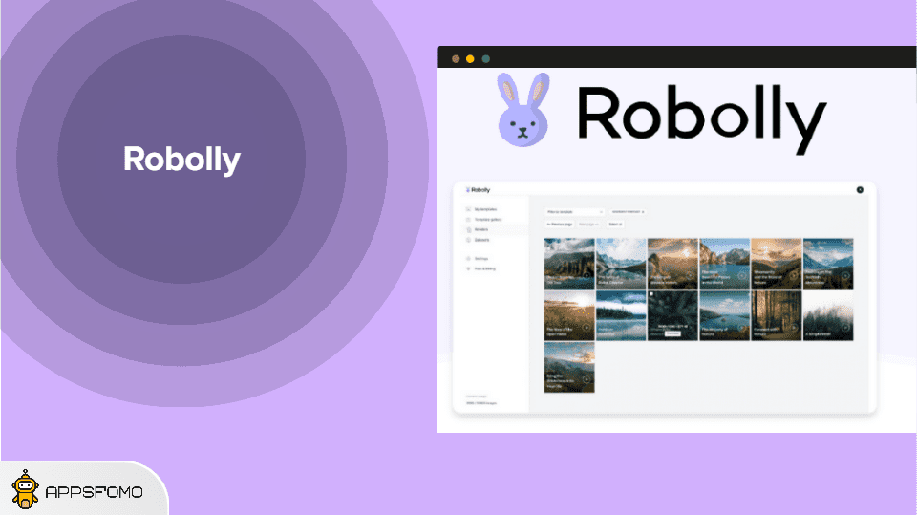The height and width of the screenshot is (515, 917).
Task: Click the Template gallery sidebar icon
Action: (x=467, y=220)
